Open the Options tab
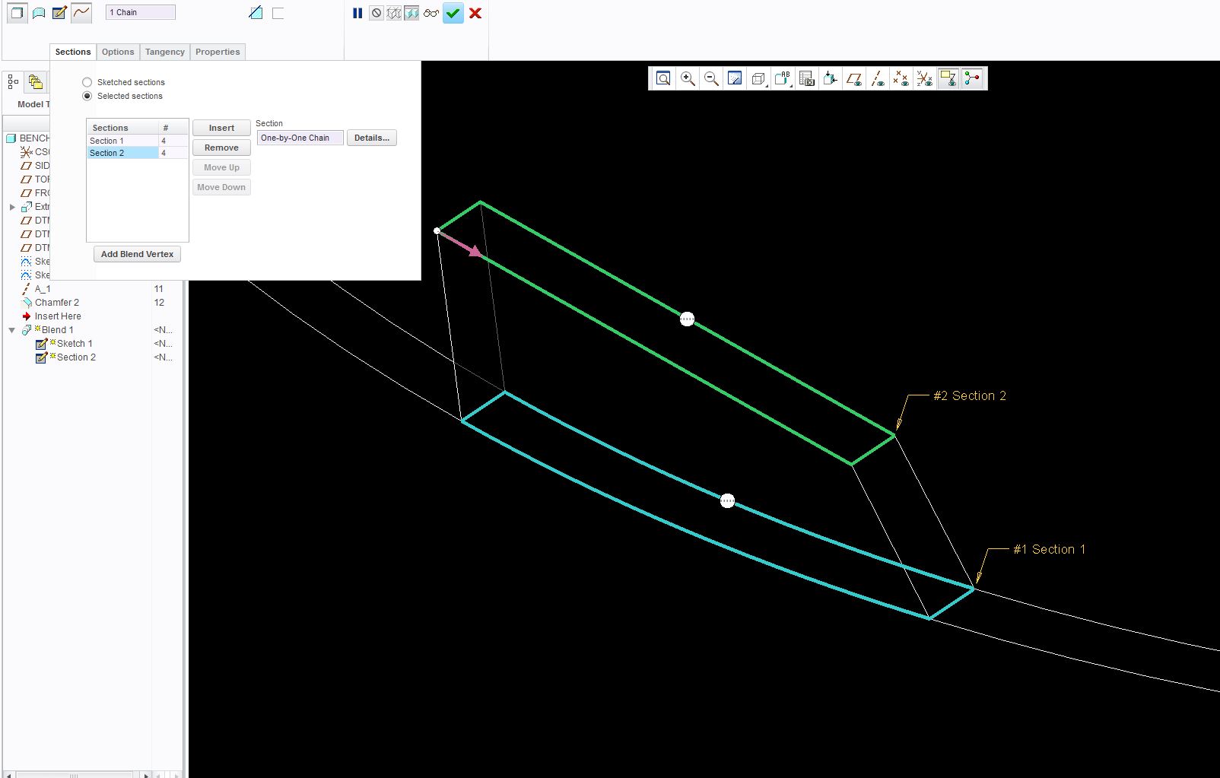1220x778 pixels. [118, 52]
